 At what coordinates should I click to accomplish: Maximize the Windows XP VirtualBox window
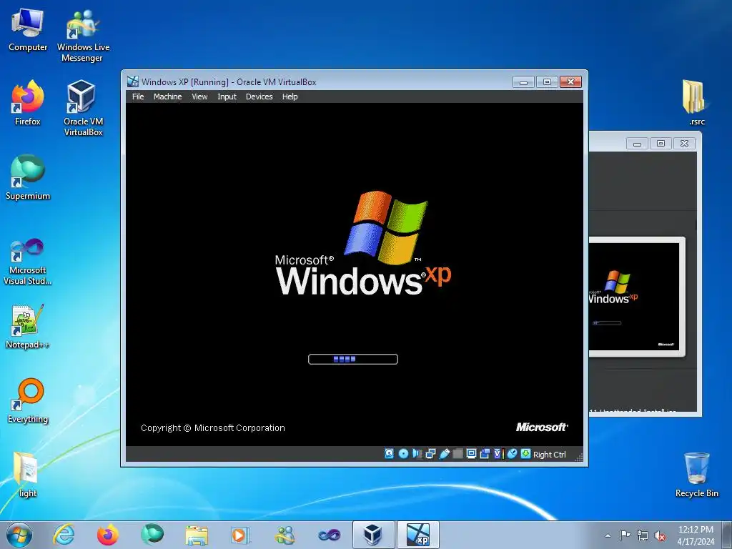[547, 82]
